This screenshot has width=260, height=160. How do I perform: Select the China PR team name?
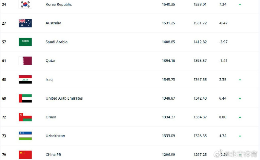coord(54,154)
